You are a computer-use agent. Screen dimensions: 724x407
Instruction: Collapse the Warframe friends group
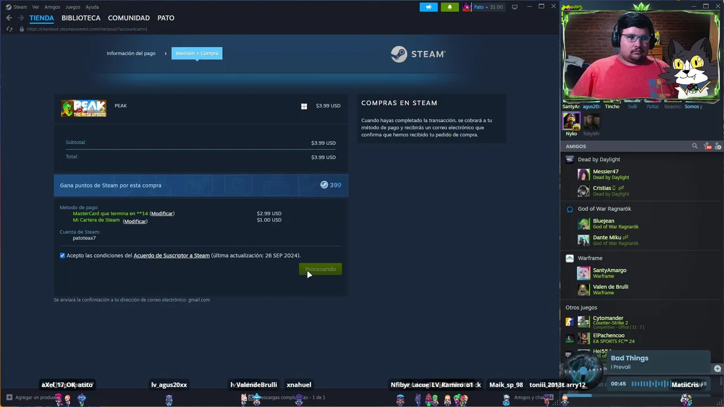click(590, 258)
